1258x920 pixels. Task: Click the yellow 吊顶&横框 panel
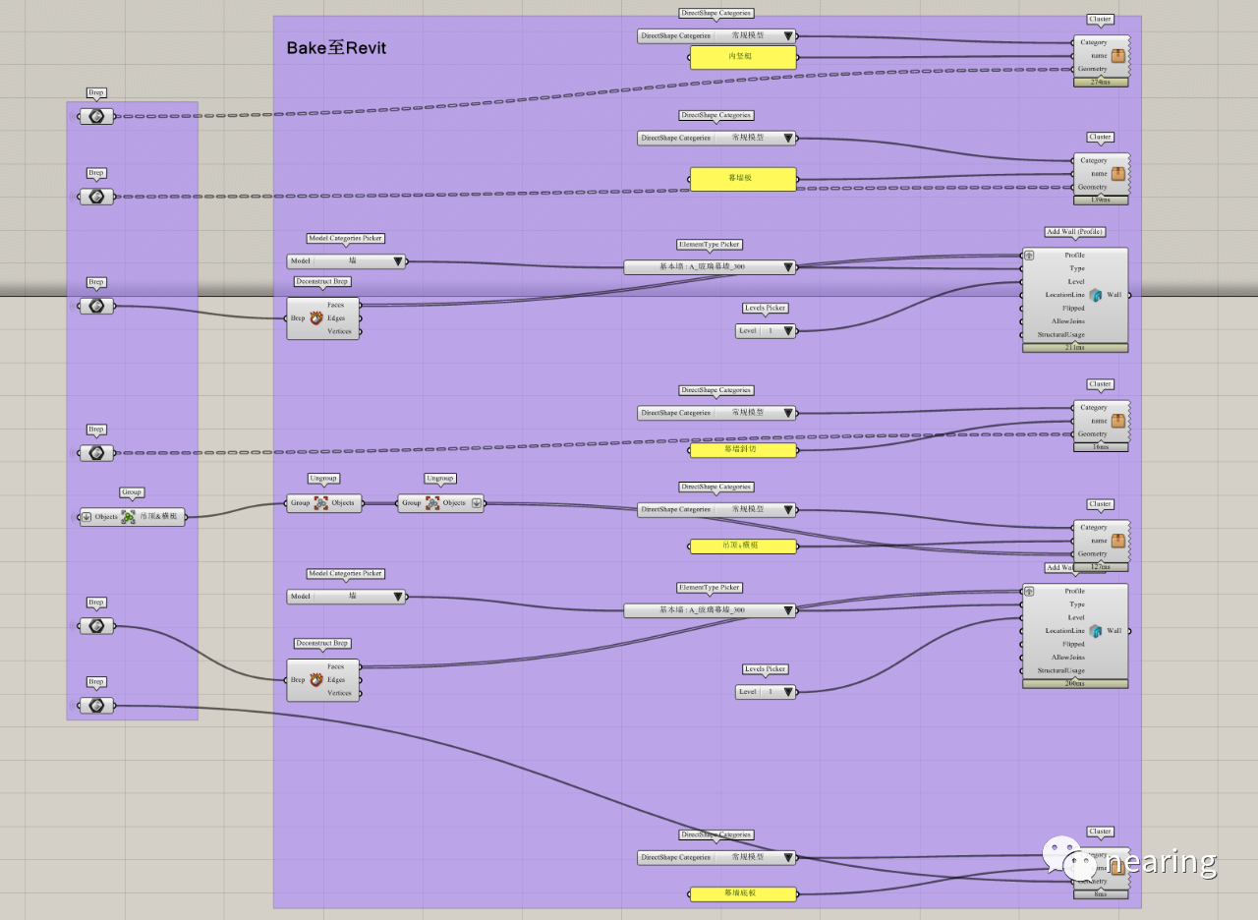743,546
